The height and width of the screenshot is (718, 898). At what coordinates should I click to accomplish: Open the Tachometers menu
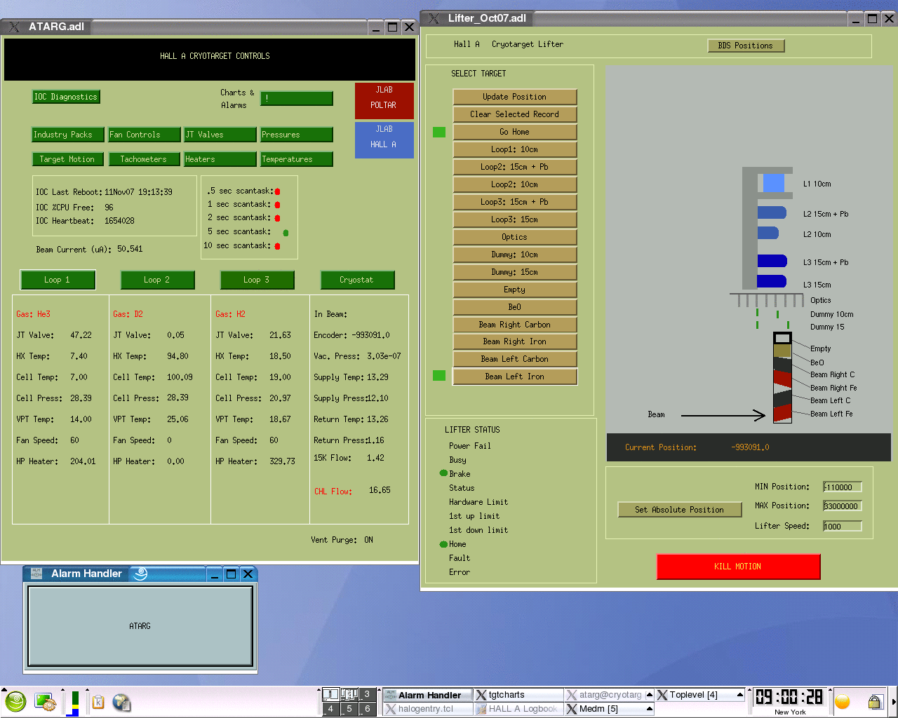click(144, 159)
